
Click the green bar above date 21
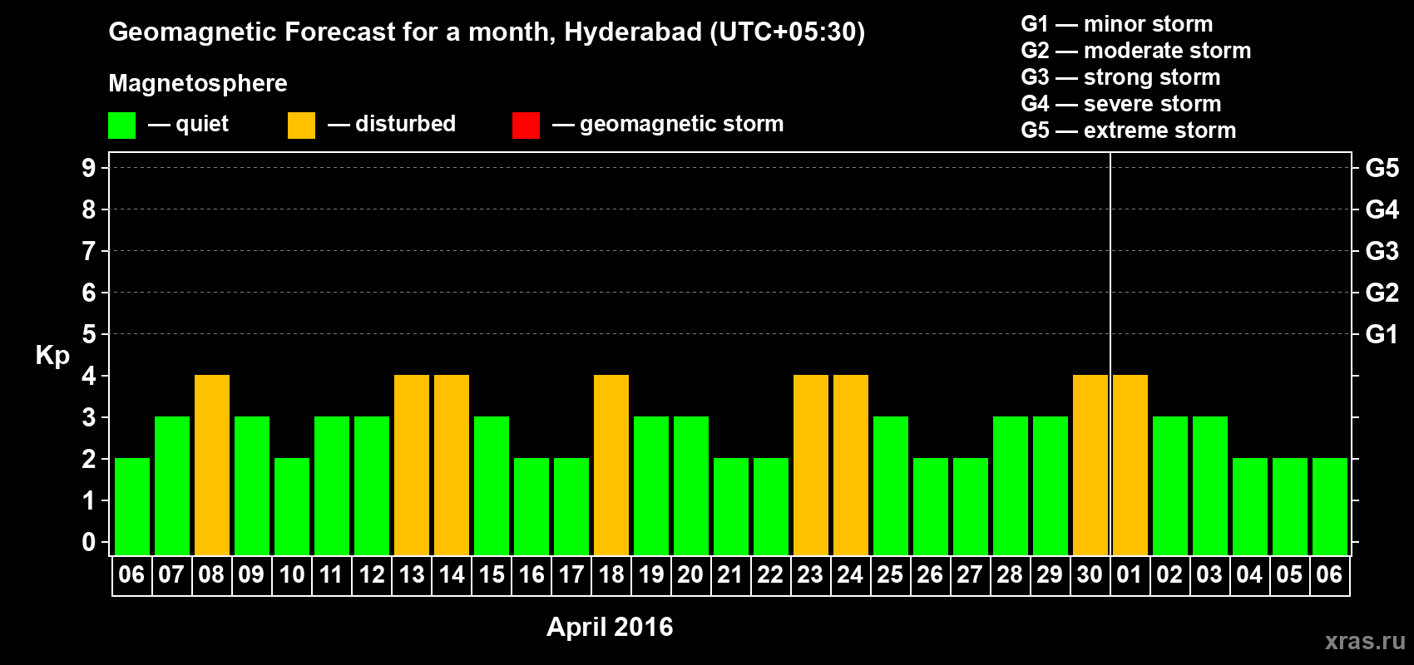coord(731,507)
